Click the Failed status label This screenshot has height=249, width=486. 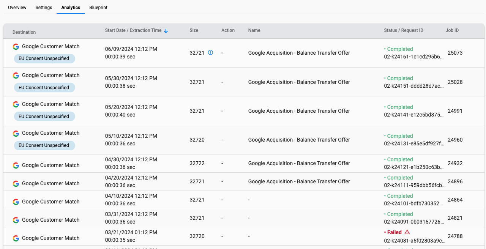point(394,232)
